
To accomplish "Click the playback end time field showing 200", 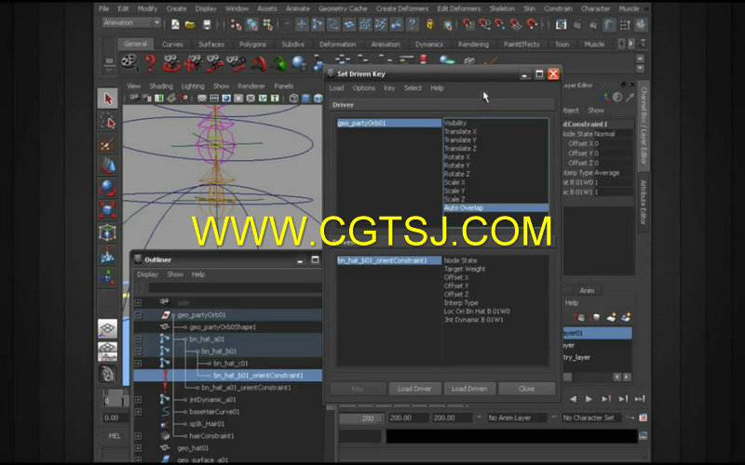I will pyautogui.click(x=407, y=418).
